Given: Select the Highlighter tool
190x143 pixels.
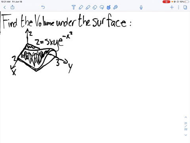Looking at the screenshot, I should 88,7.
